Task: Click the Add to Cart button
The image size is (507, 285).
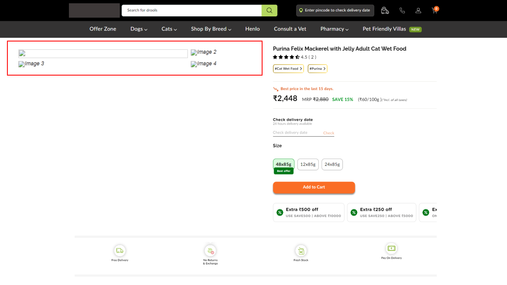Action: (314, 187)
